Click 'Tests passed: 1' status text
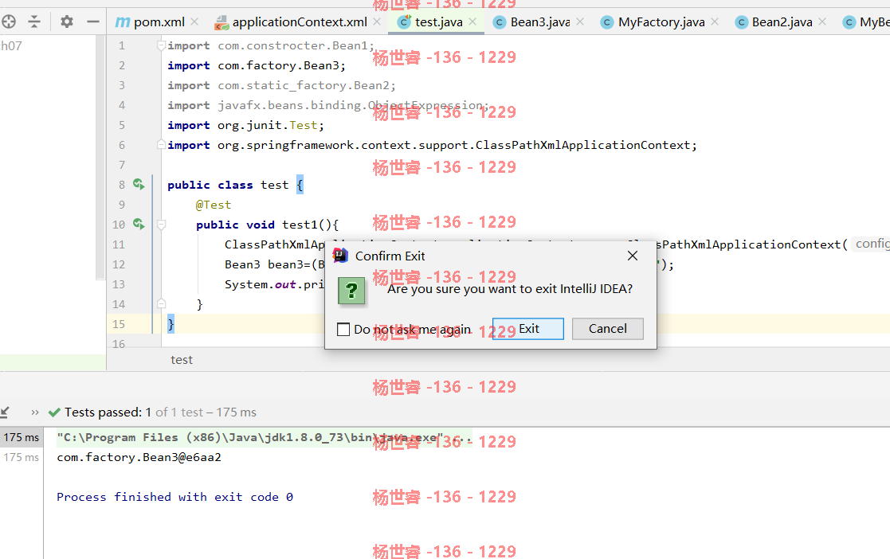This screenshot has height=559, width=890. (x=108, y=412)
